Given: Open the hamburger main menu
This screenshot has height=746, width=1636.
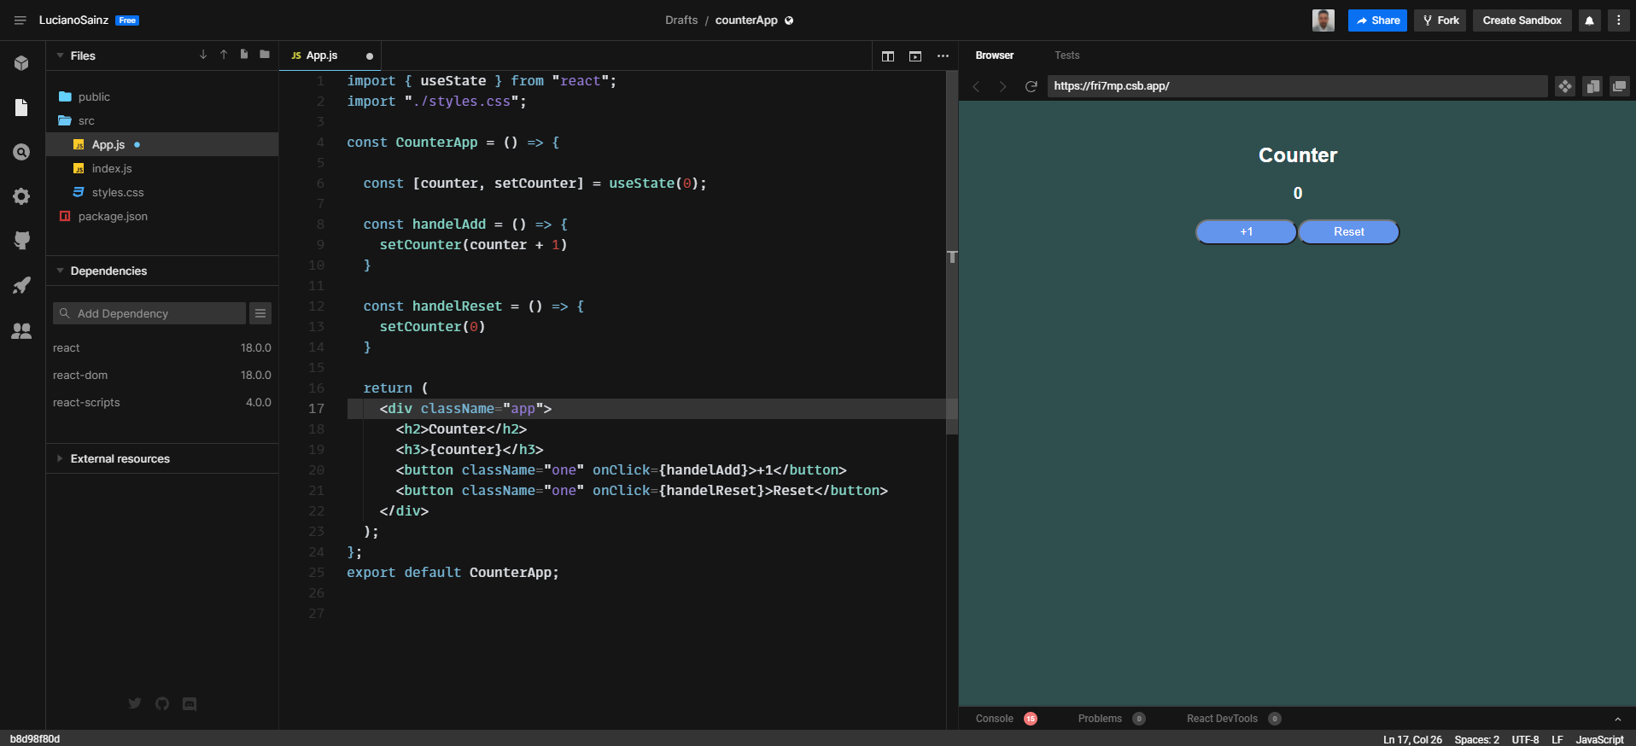Looking at the screenshot, I should pos(20,20).
